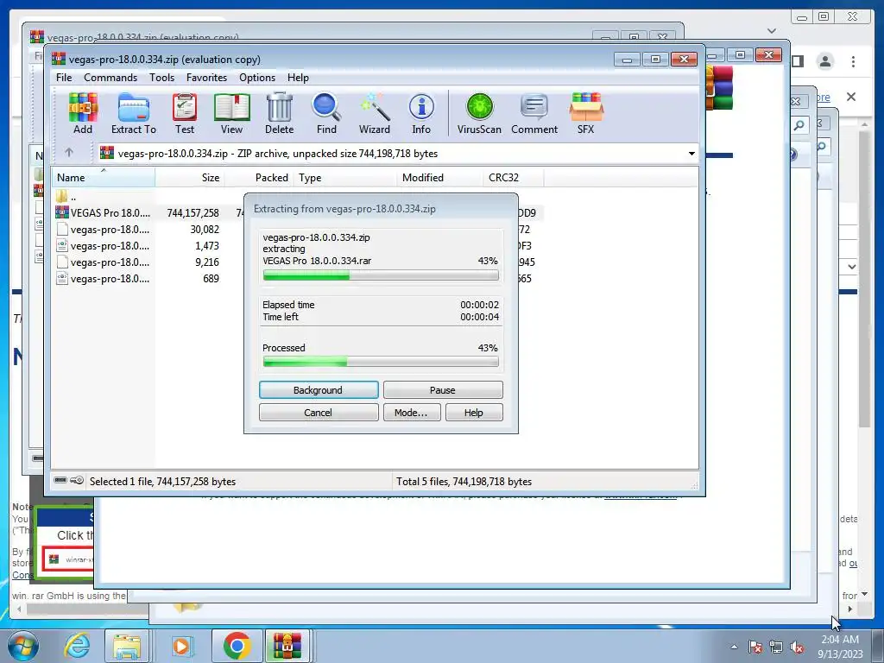The image size is (884, 663).
Task: Run VirusScan from the toolbar
Action: tap(479, 113)
